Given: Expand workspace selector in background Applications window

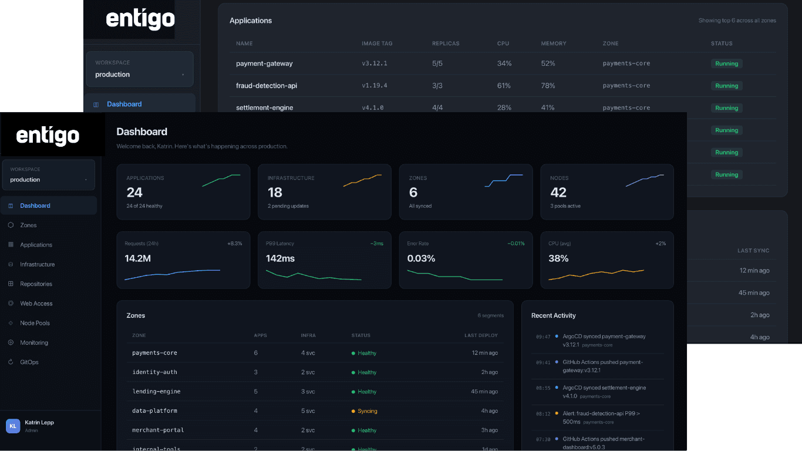Looking at the screenshot, I should click(139, 69).
